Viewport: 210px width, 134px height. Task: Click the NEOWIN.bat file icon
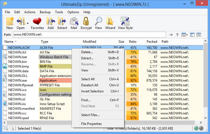[5, 57]
